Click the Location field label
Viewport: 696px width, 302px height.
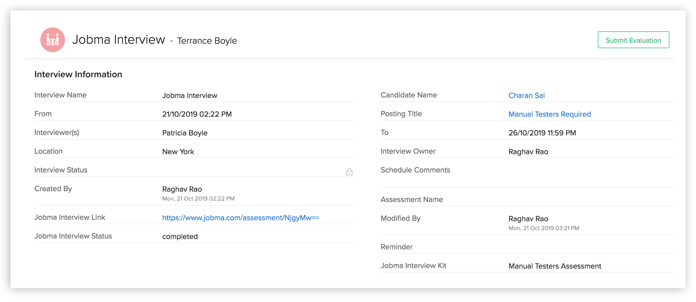pyautogui.click(x=49, y=151)
